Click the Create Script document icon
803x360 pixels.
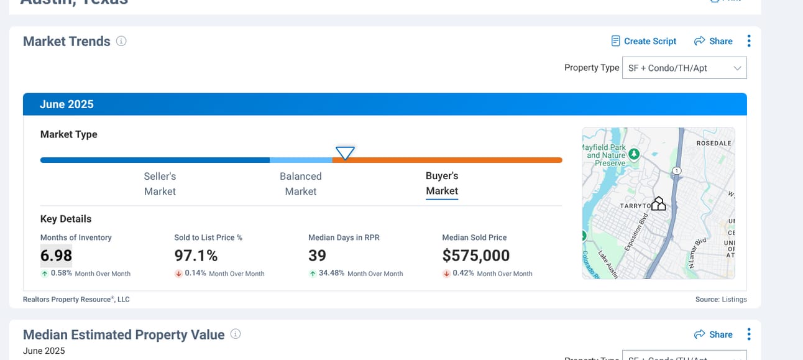(x=615, y=41)
